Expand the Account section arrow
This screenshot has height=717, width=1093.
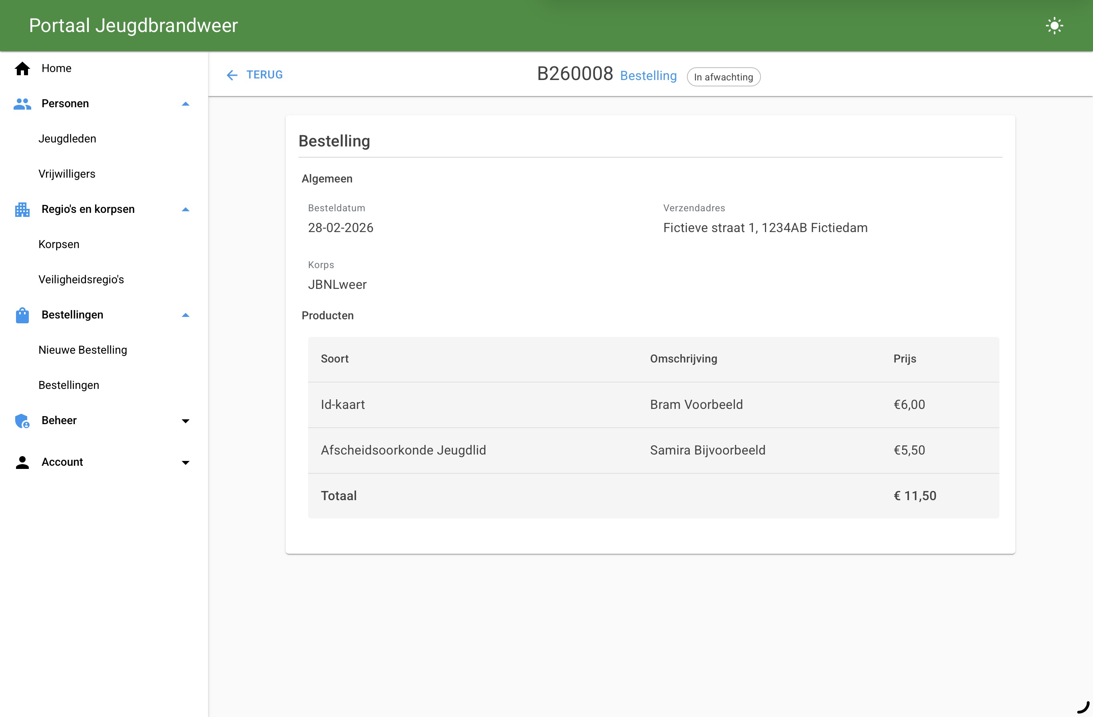(x=186, y=462)
